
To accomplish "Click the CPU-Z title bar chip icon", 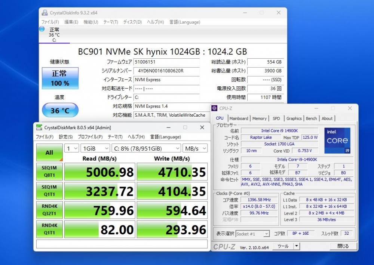I will [214, 108].
